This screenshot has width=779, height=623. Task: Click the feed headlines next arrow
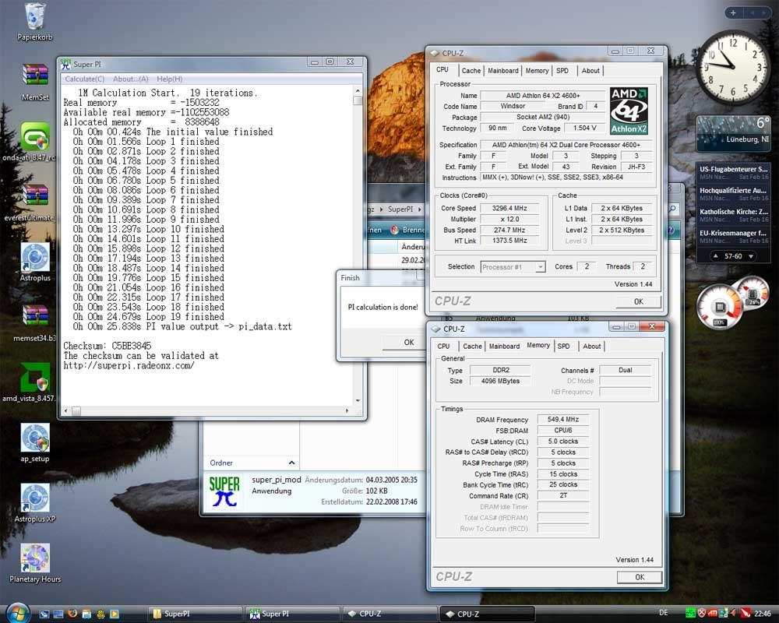(751, 256)
